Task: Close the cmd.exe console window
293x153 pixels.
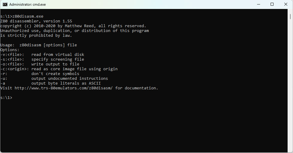Action: [x=286, y=4]
